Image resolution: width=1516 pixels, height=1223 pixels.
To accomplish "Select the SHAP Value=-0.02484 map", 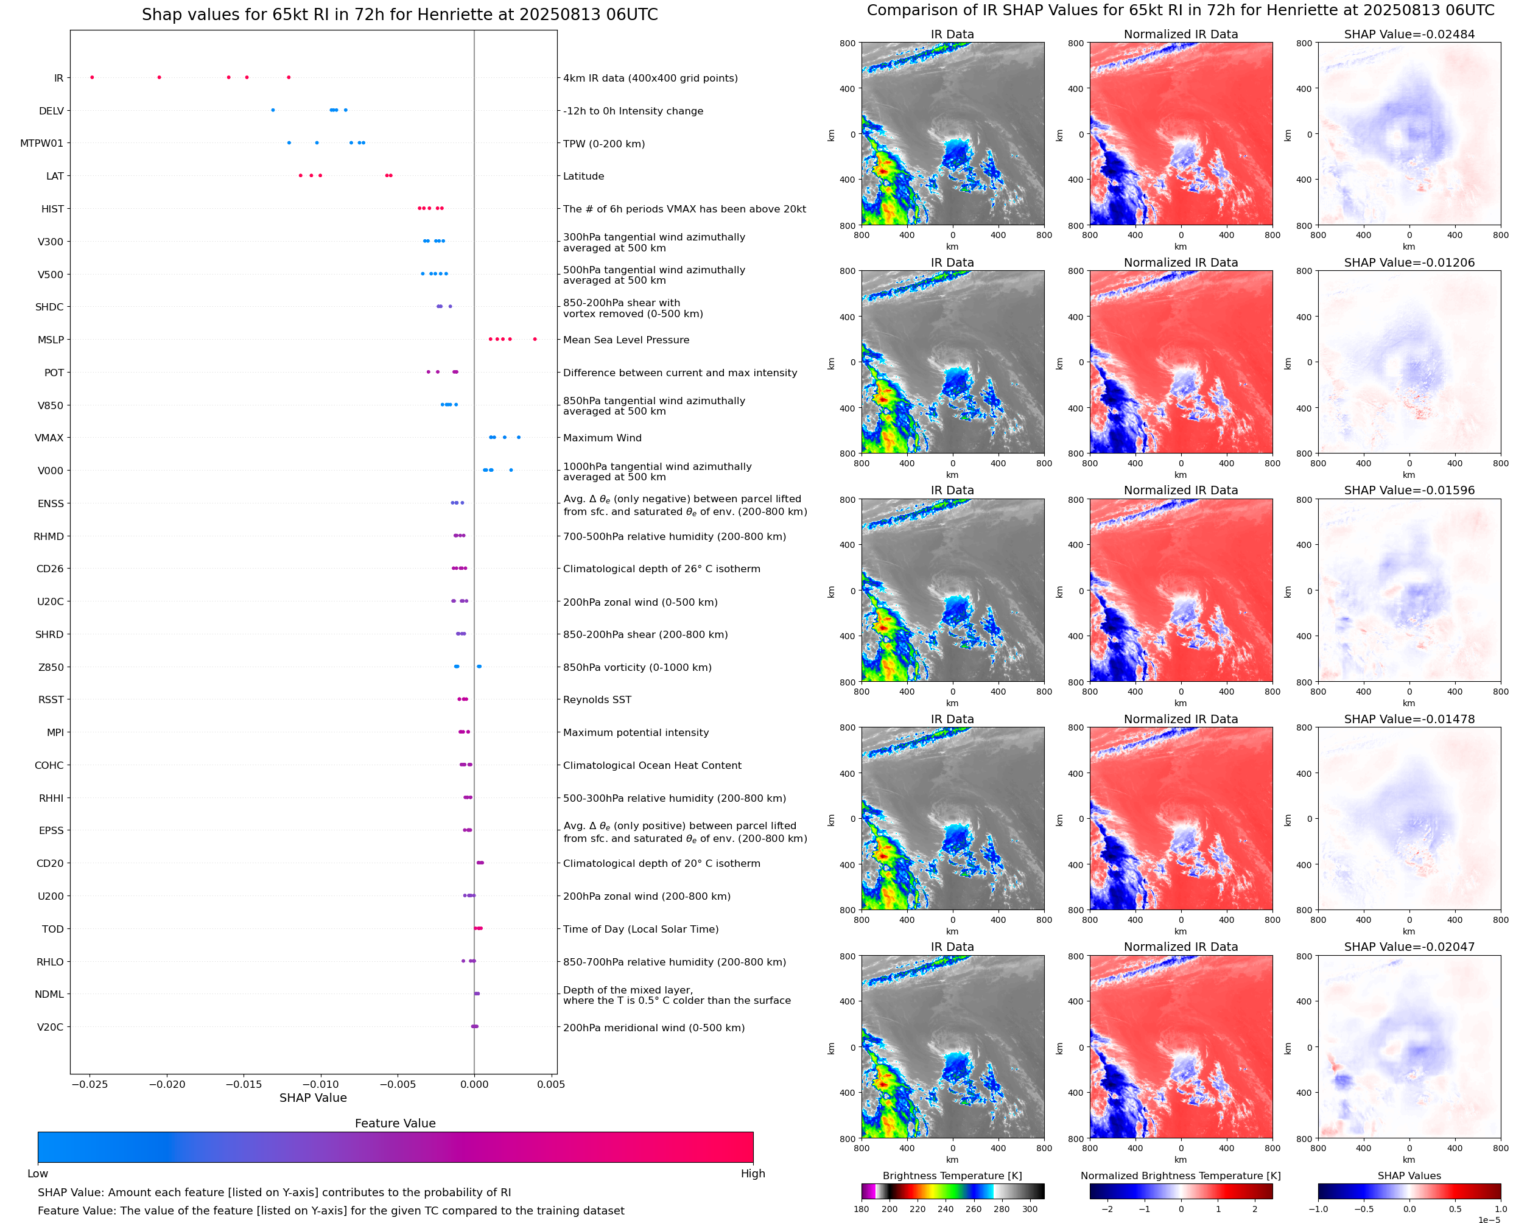I will point(1409,134).
